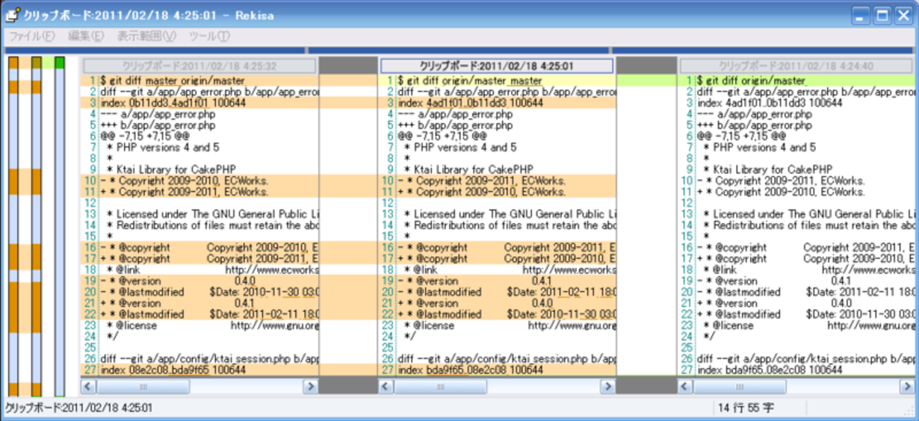The image size is (919, 421).
Task: Click "@@ -7,15 +7,15 @@" in right pane
Action: 741,136
